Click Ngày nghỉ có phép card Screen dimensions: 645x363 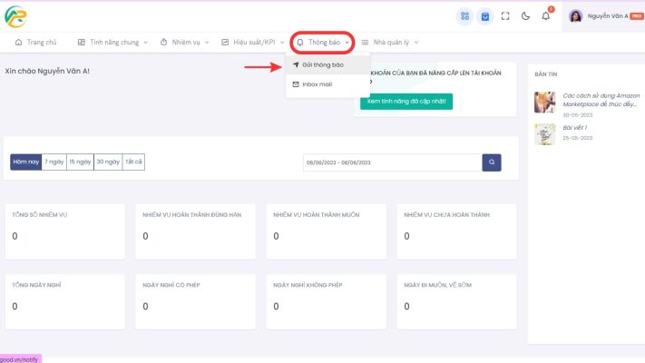tap(195, 301)
